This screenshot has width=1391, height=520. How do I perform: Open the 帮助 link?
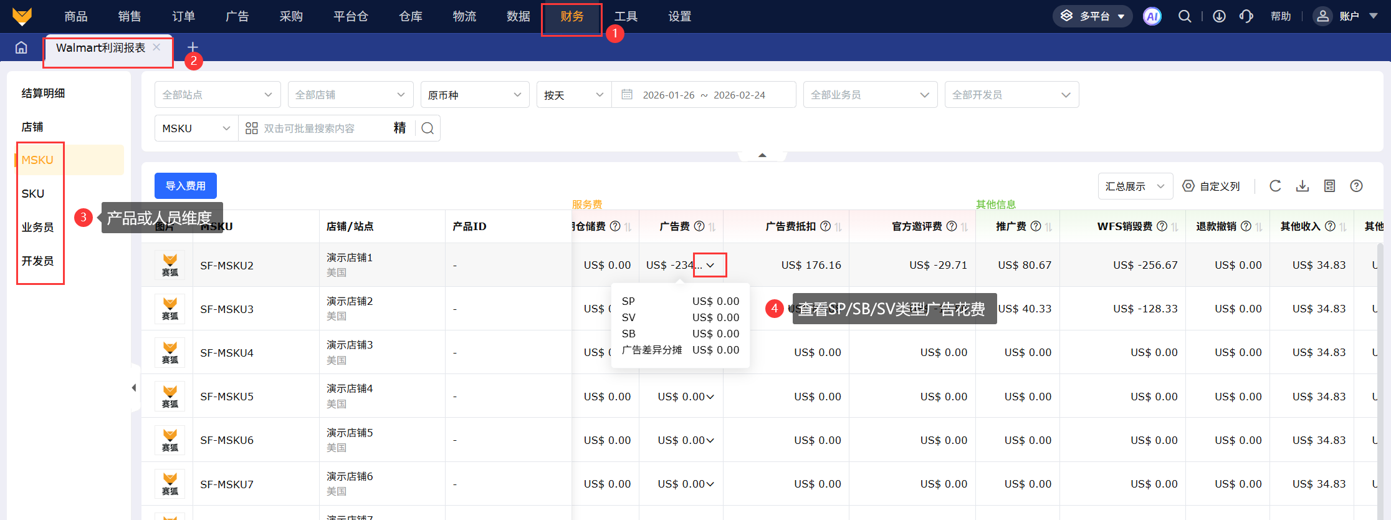(1281, 16)
